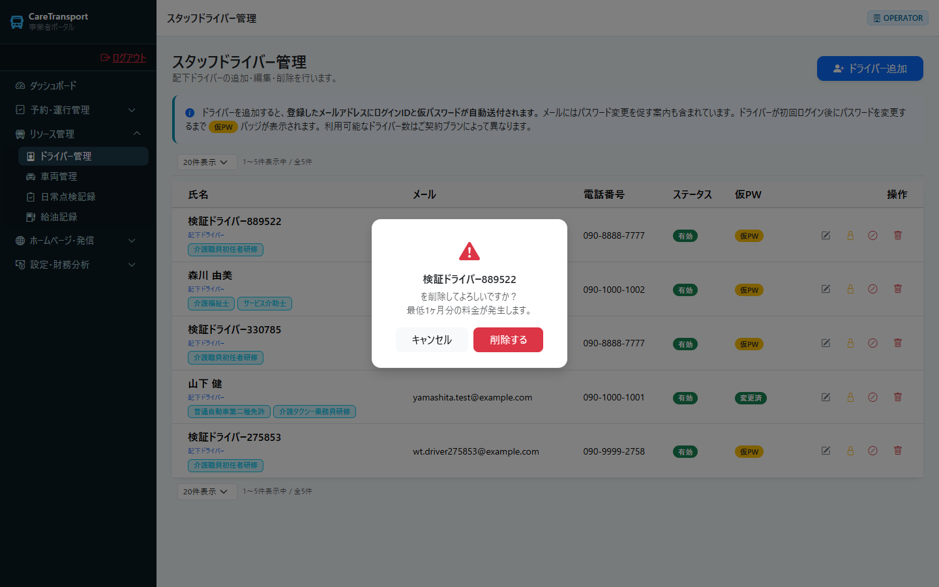Click the 変更済 badge for 山下 健
This screenshot has height=587, width=939.
(x=751, y=398)
